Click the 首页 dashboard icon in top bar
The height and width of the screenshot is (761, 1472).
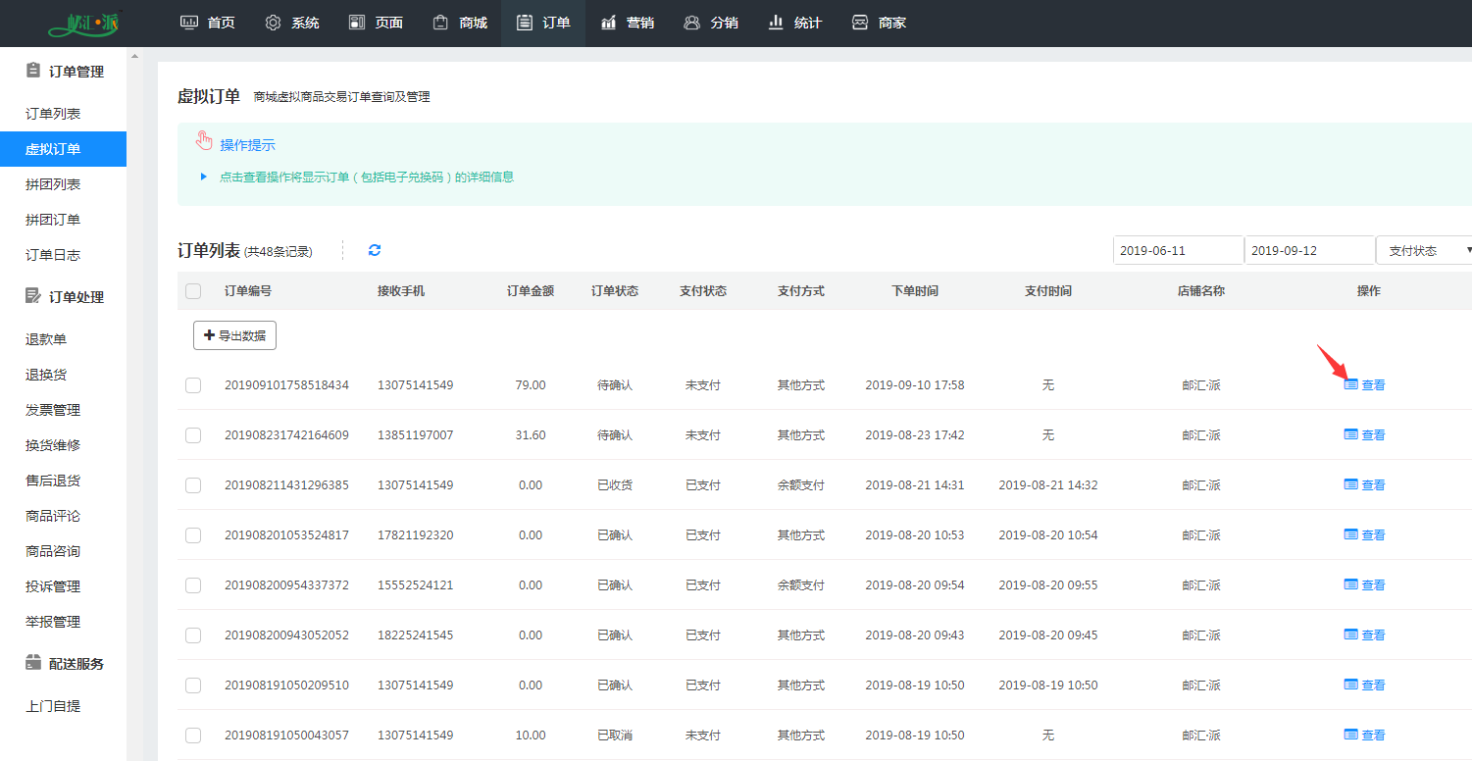(x=189, y=23)
